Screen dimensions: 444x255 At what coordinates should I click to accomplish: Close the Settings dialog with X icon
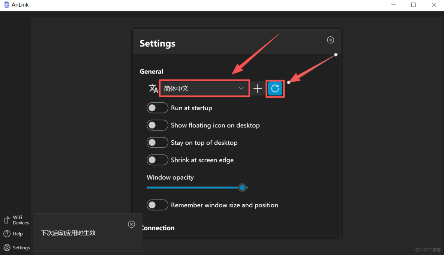point(330,40)
